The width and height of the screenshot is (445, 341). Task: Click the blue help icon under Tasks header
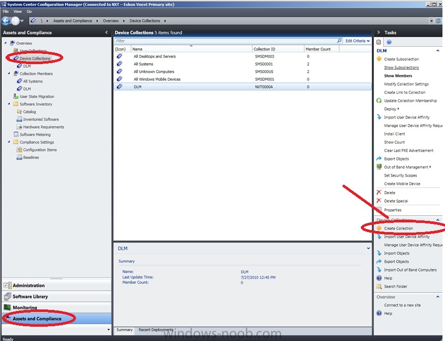coord(389,42)
